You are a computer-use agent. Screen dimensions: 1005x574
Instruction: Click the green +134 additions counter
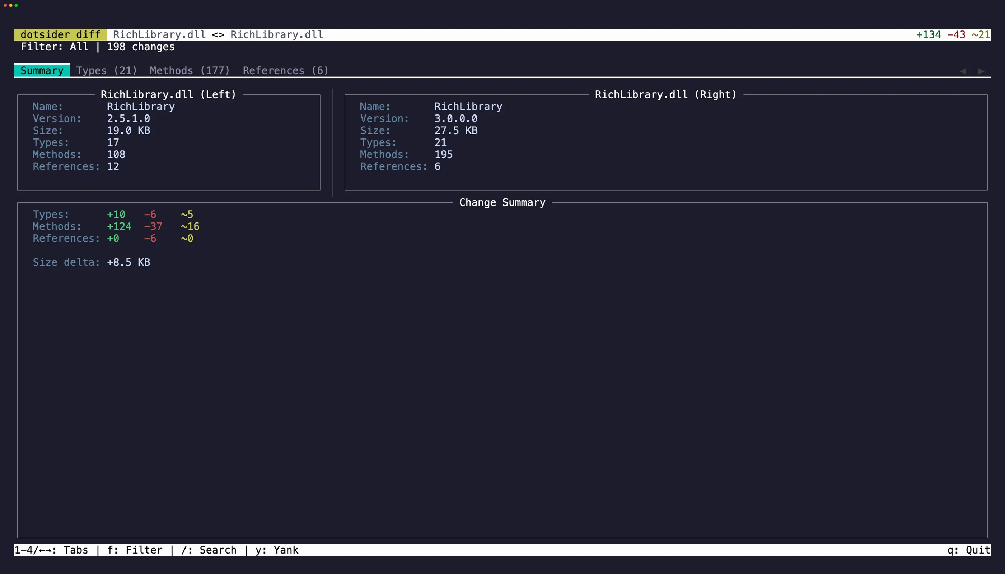pyautogui.click(x=929, y=35)
